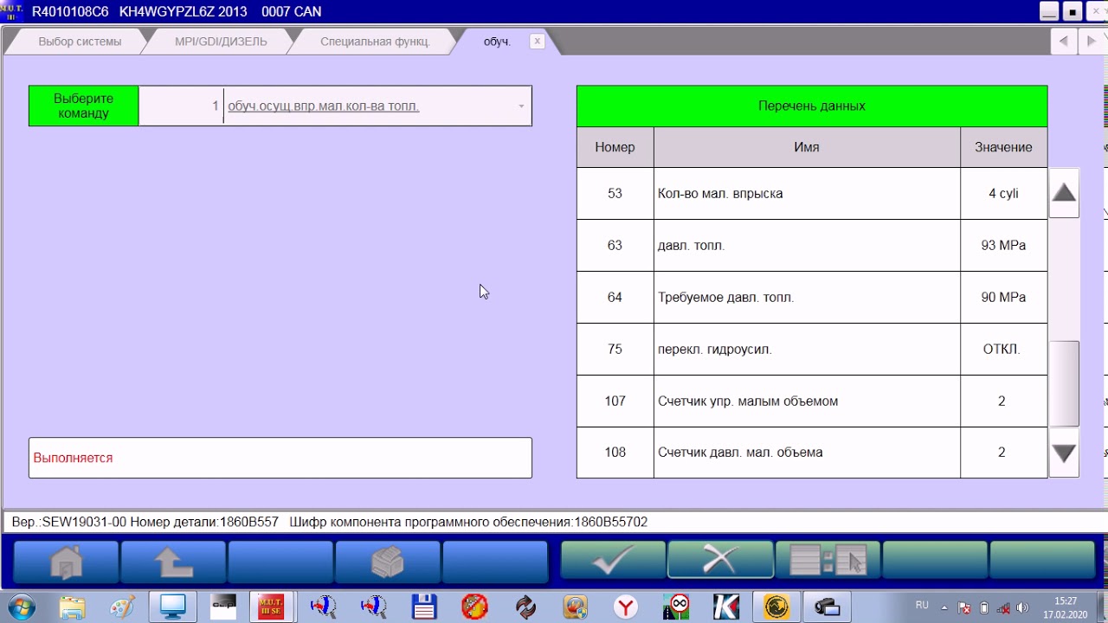Click the command number field showing 1
The height and width of the screenshot is (623, 1108).
coord(181,106)
